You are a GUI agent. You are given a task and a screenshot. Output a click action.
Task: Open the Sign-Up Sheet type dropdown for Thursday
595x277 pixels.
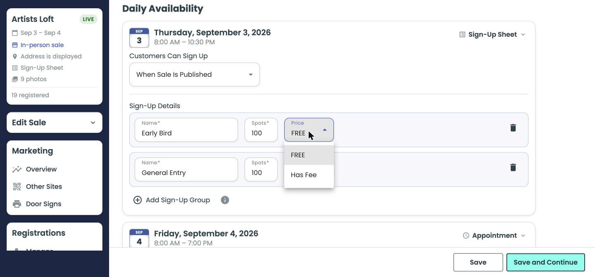[493, 35]
